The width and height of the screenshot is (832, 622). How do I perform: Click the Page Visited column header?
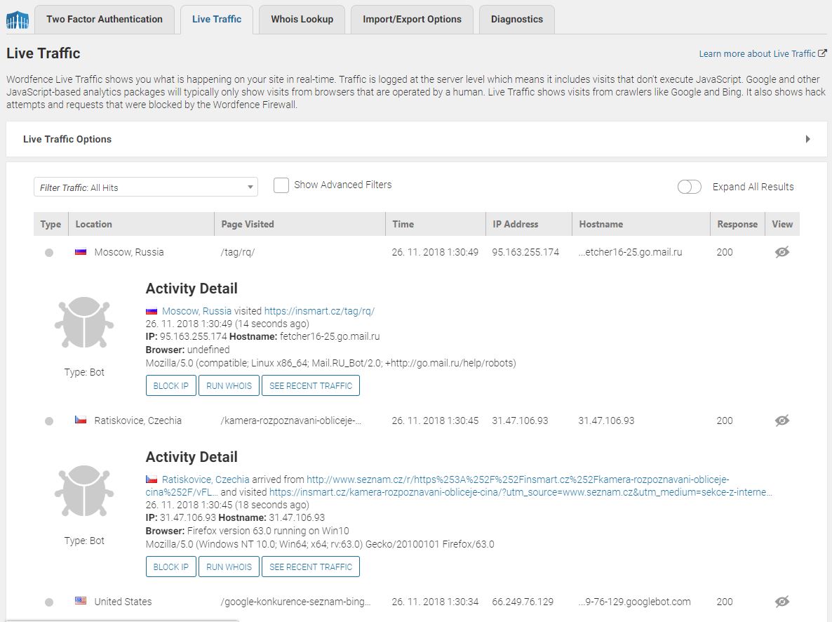(300, 224)
